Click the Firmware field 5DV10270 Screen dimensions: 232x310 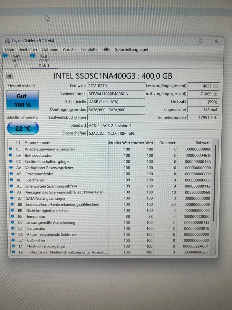click(116, 86)
